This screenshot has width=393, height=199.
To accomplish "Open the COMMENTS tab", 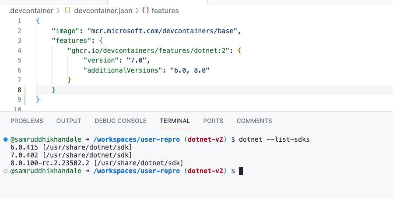I will [254, 121].
